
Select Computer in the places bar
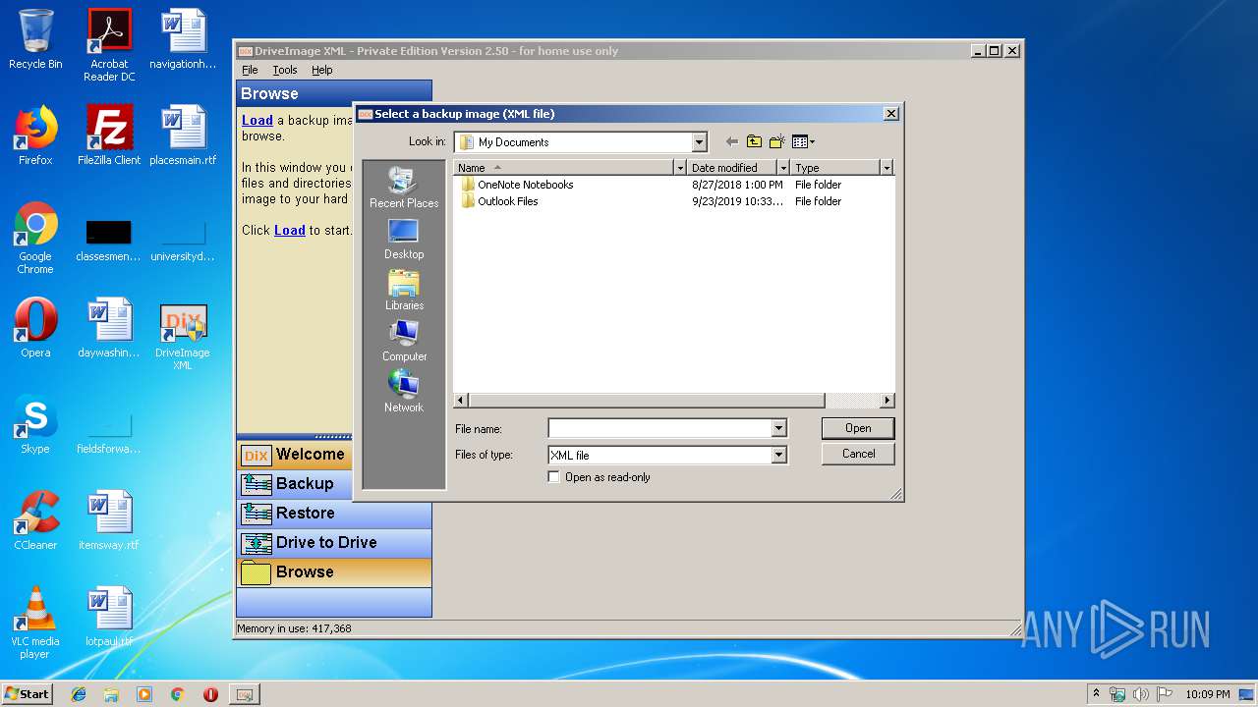[x=404, y=341]
